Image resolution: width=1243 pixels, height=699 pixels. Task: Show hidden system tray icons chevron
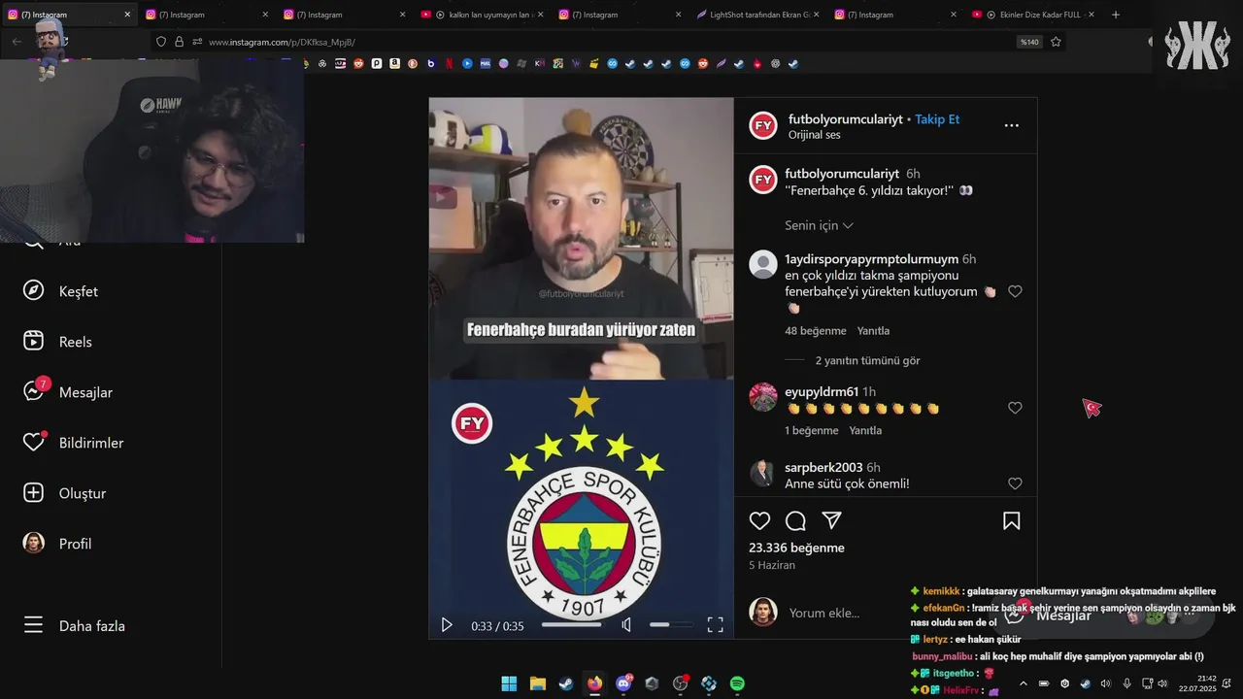point(1023,683)
